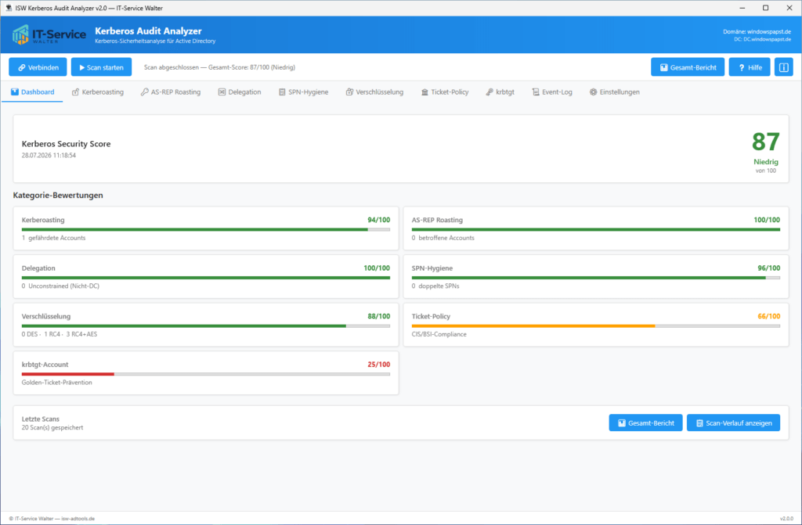Click the SPN-Hygiene progress bar

(x=596, y=278)
